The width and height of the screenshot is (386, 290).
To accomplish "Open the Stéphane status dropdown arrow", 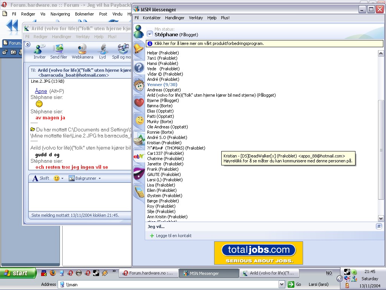I will [x=150, y=34].
